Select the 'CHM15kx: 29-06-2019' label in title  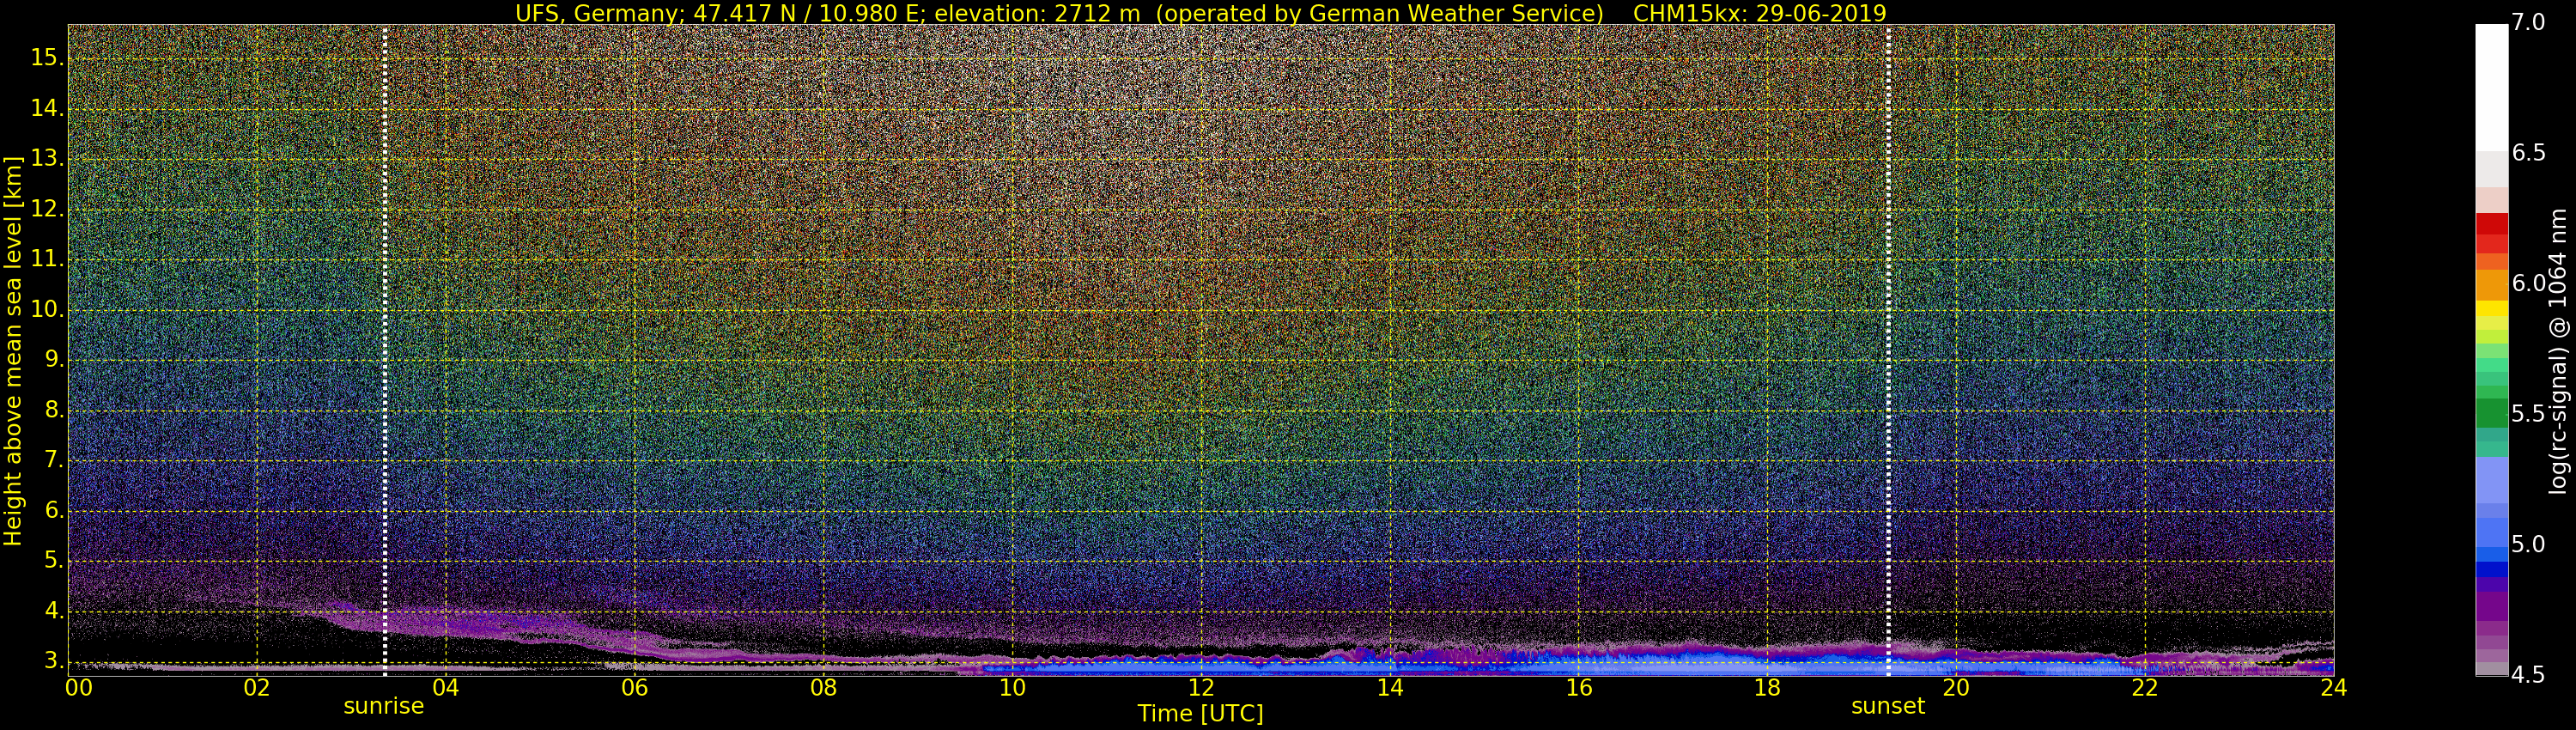tap(1759, 13)
